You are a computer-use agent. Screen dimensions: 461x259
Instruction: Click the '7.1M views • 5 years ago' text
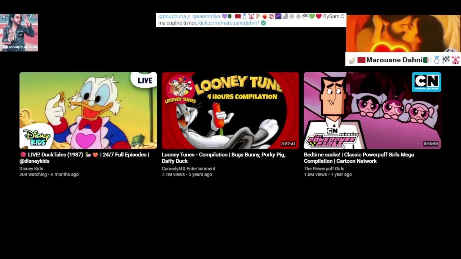[x=187, y=174]
